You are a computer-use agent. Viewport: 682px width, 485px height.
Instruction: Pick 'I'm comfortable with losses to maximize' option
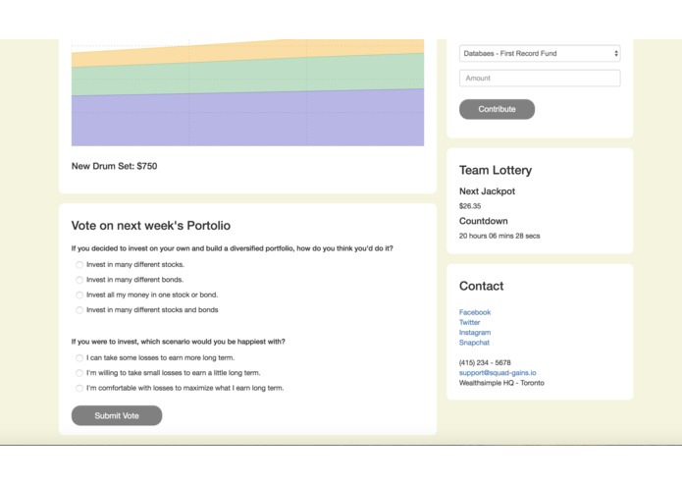79,388
